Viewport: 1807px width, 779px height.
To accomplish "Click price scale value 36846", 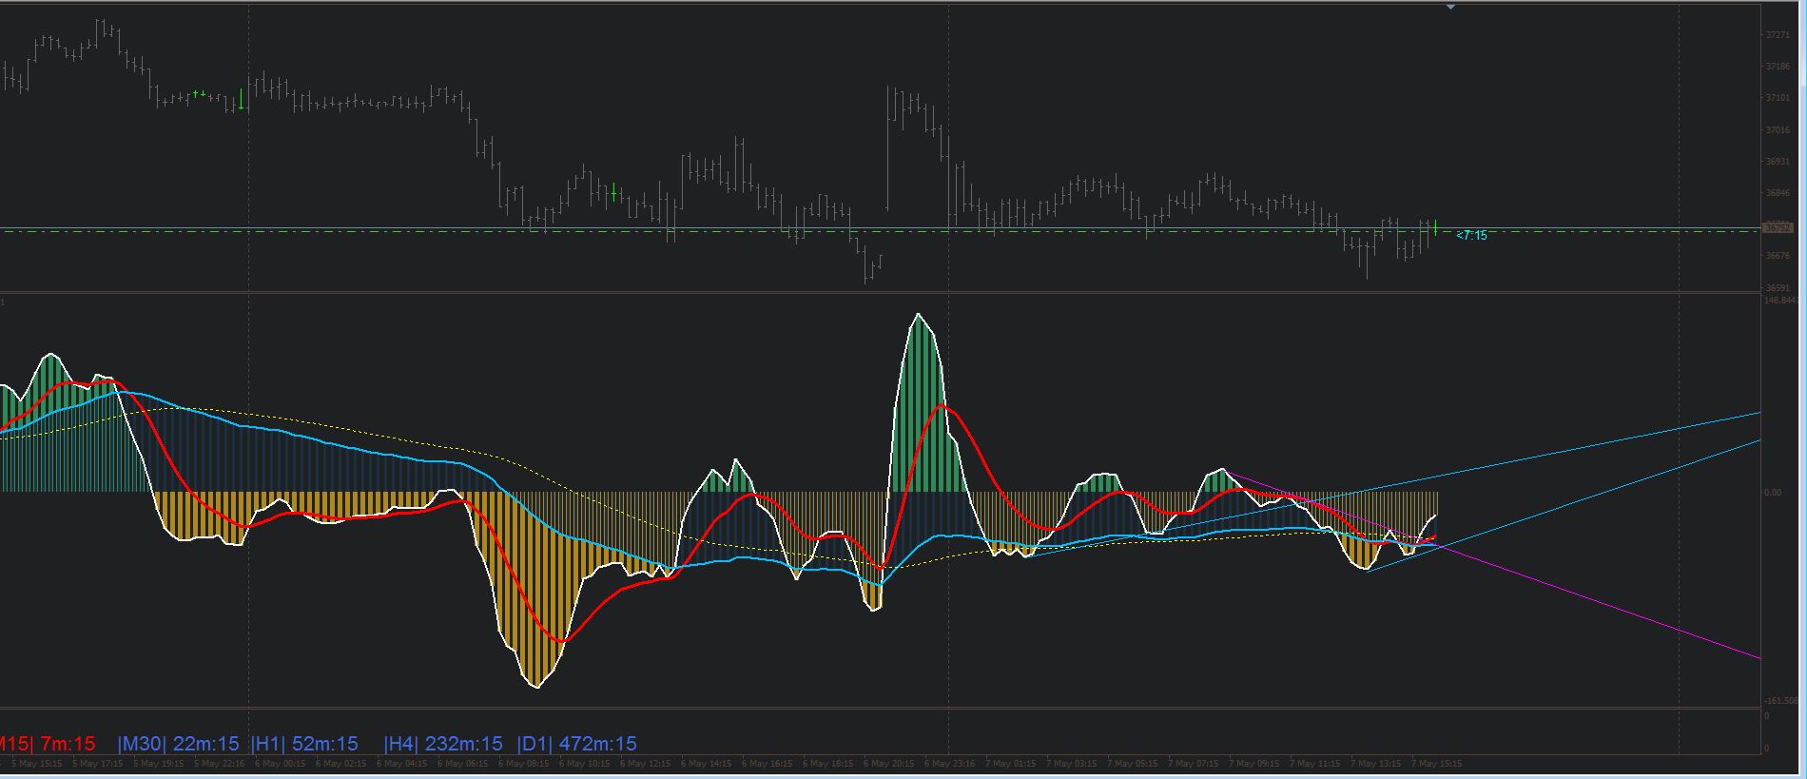I will pyautogui.click(x=1777, y=193).
